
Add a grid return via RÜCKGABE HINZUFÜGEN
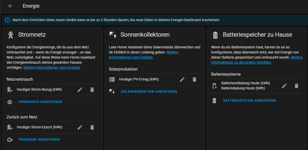point(39,140)
